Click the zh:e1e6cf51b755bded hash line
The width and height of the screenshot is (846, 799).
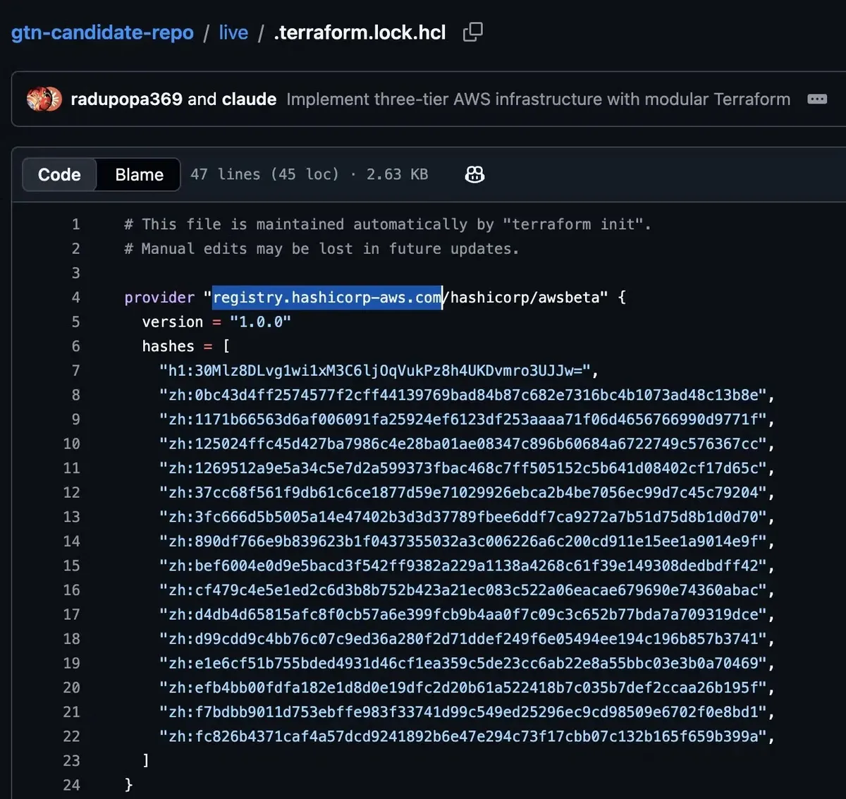(x=467, y=663)
